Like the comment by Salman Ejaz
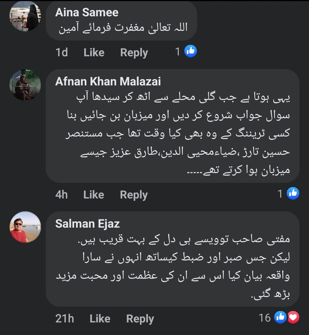This screenshot has width=309, height=335. pyautogui.click(x=100, y=319)
